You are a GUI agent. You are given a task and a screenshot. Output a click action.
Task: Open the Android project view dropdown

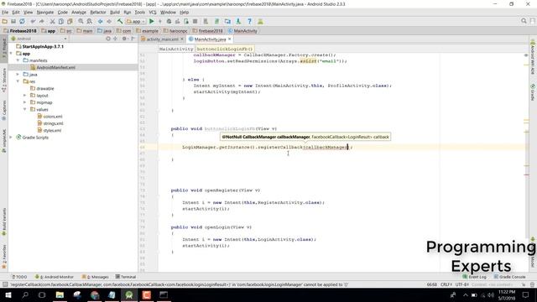(39, 39)
